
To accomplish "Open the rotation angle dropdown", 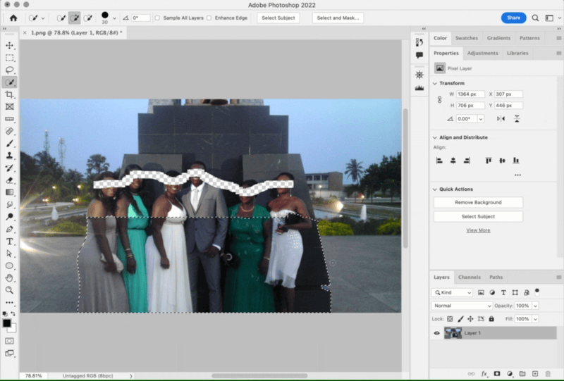I will [x=481, y=119].
